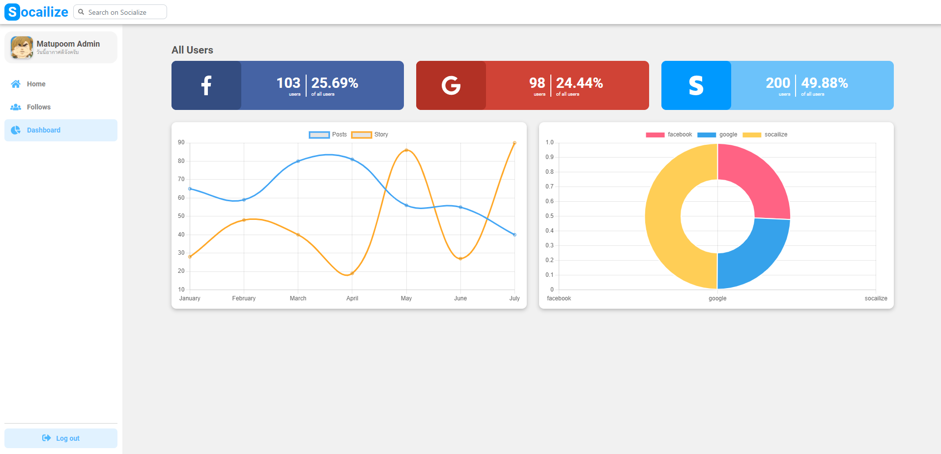
Task: Click the Log out arrow icon
Action: coord(47,438)
